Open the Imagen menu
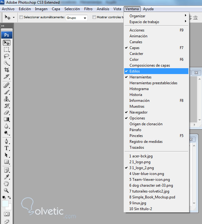 41,9
